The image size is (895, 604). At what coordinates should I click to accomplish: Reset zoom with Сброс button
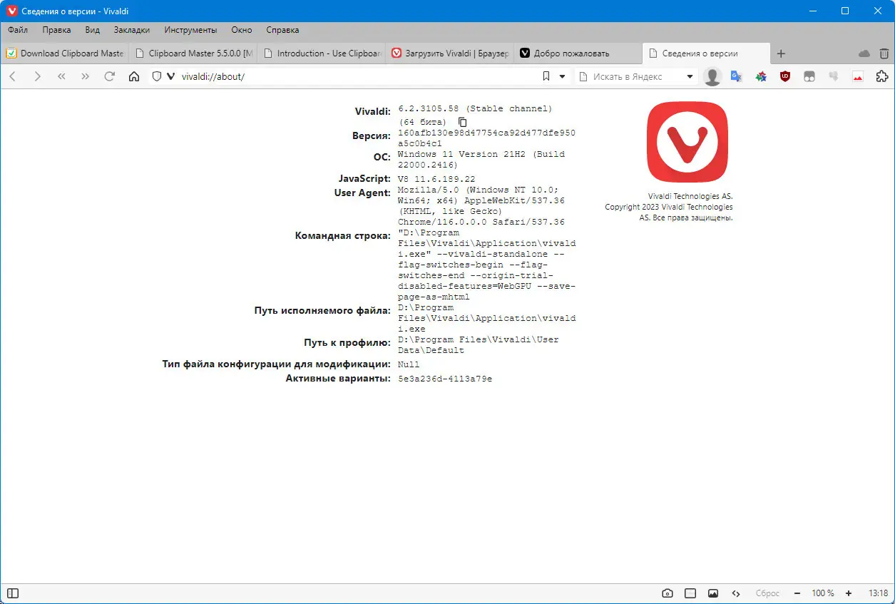(x=767, y=593)
